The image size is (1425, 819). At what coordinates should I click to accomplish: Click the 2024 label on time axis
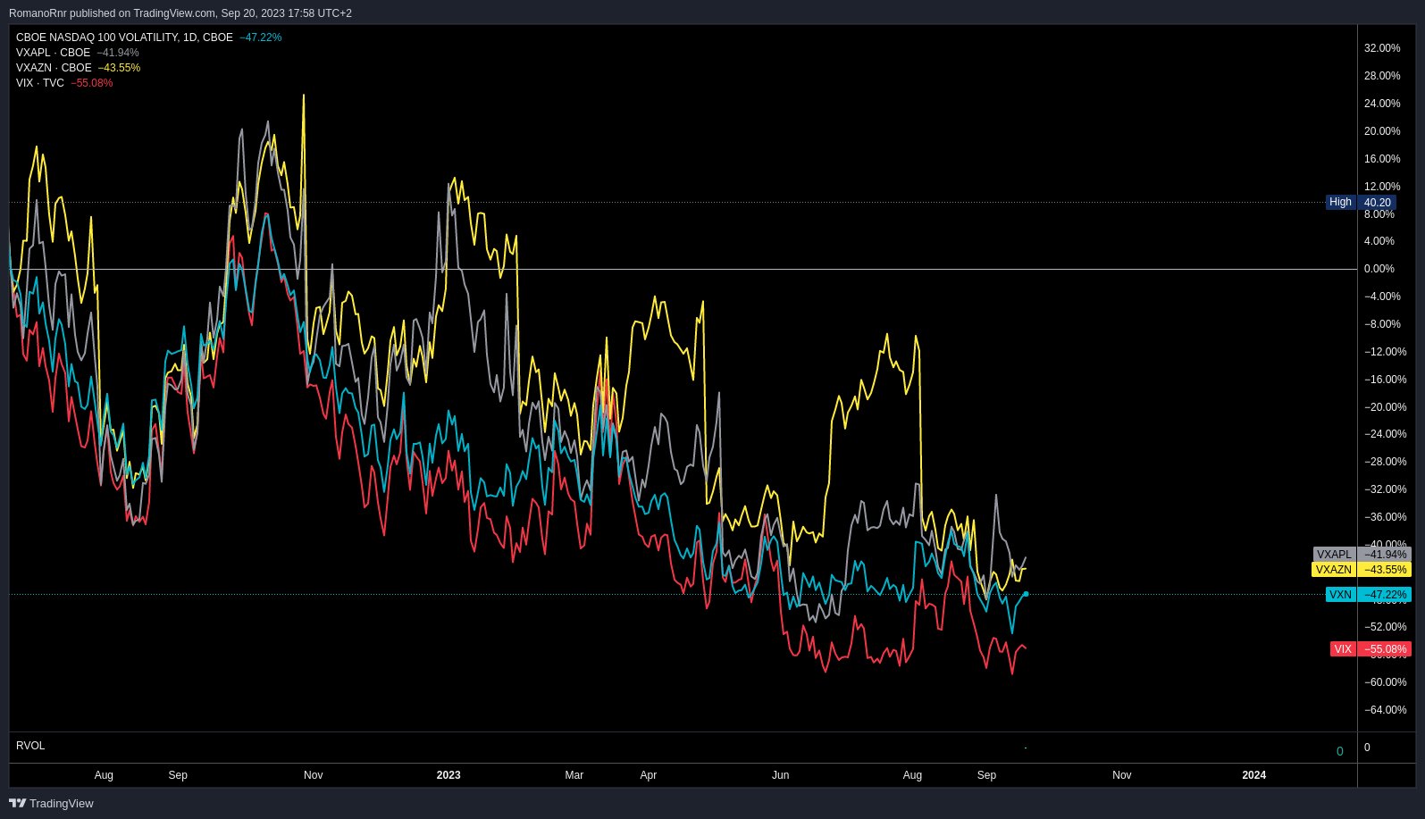click(x=1253, y=775)
